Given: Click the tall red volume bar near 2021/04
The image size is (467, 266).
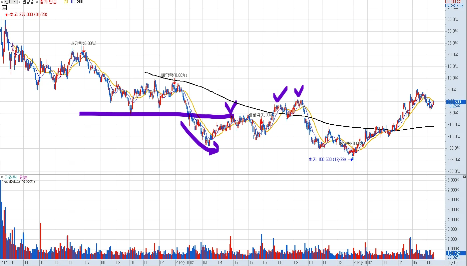Looking at the screenshot, I should click(40, 241).
